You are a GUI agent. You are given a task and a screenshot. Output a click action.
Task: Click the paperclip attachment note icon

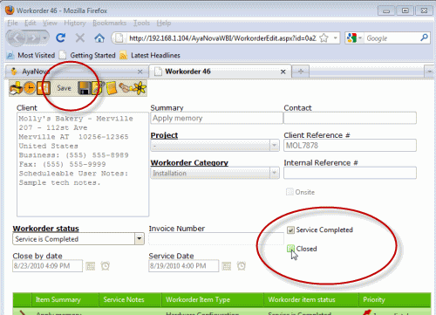(x=99, y=88)
